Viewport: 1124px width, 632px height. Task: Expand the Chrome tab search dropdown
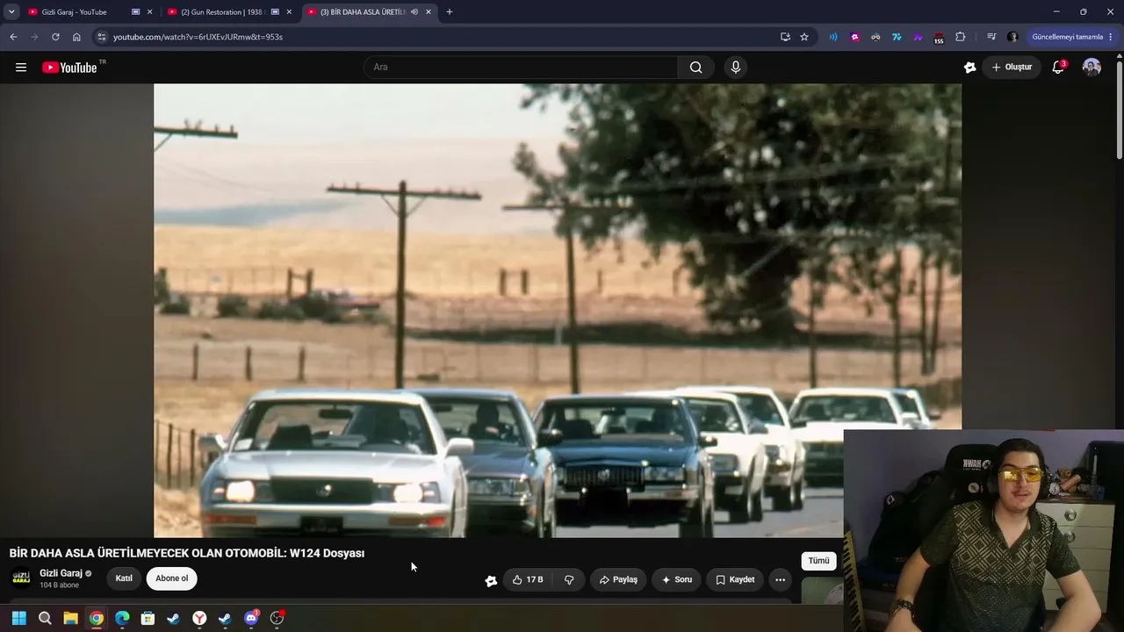pos(11,12)
